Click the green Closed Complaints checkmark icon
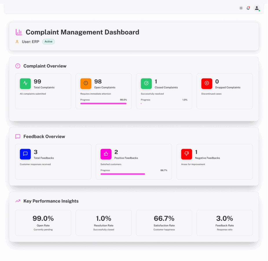The width and height of the screenshot is (268, 261). (146, 83)
